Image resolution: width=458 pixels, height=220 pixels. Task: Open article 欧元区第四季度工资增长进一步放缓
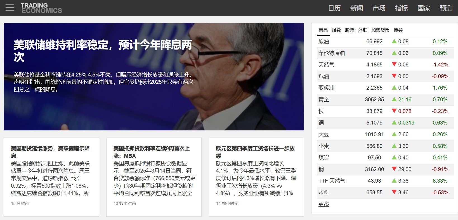pos(255,152)
